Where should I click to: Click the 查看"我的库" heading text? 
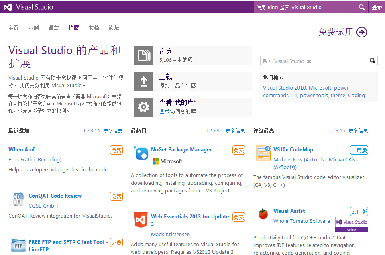point(177,102)
